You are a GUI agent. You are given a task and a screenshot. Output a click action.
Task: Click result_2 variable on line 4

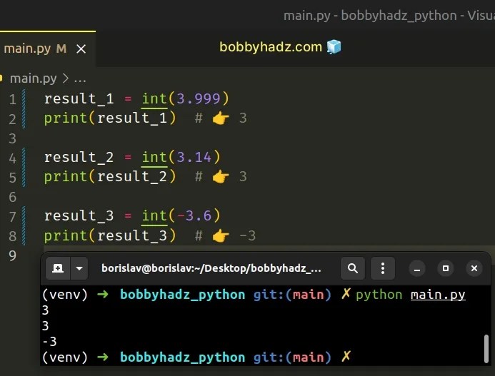click(x=79, y=157)
